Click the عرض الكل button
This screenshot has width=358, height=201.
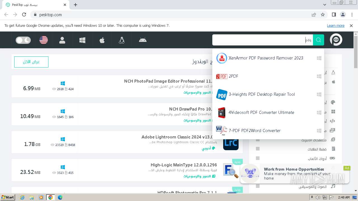tap(31, 62)
